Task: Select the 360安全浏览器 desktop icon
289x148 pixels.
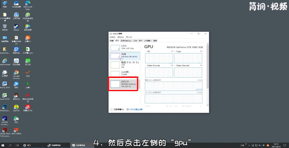Action: point(28,17)
